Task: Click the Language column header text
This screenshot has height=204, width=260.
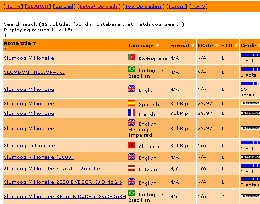Action: [x=141, y=45]
